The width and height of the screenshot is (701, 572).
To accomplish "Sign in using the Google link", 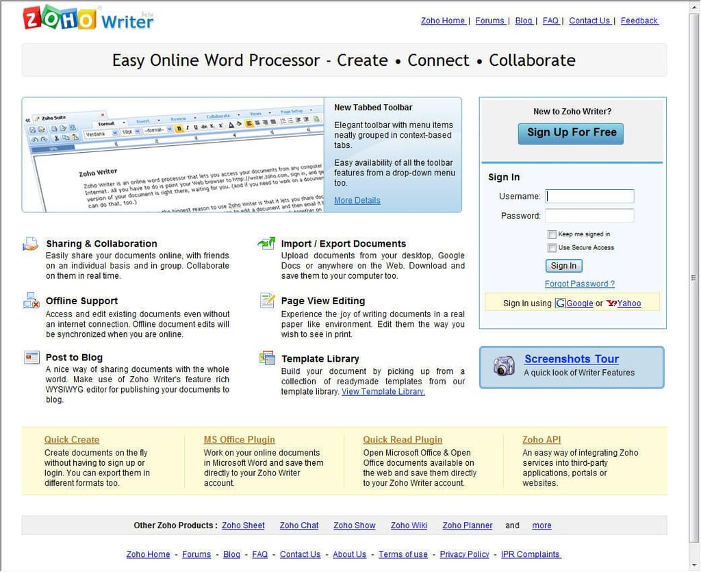I will coord(579,303).
